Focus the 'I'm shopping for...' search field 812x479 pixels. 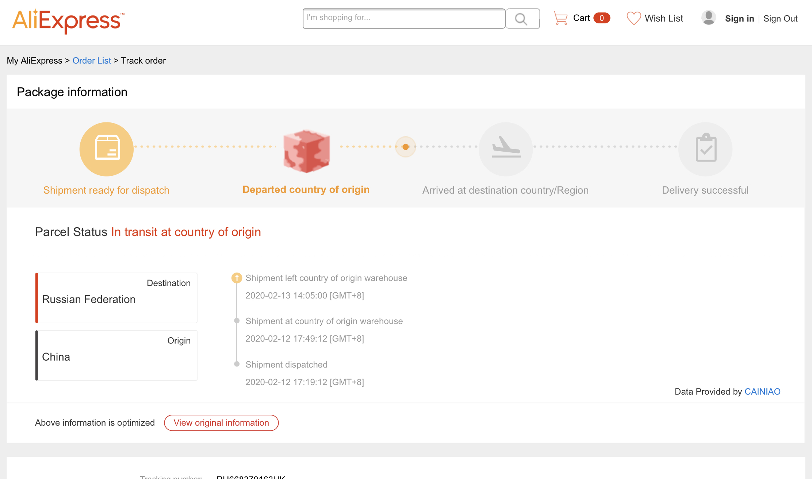pos(404,18)
